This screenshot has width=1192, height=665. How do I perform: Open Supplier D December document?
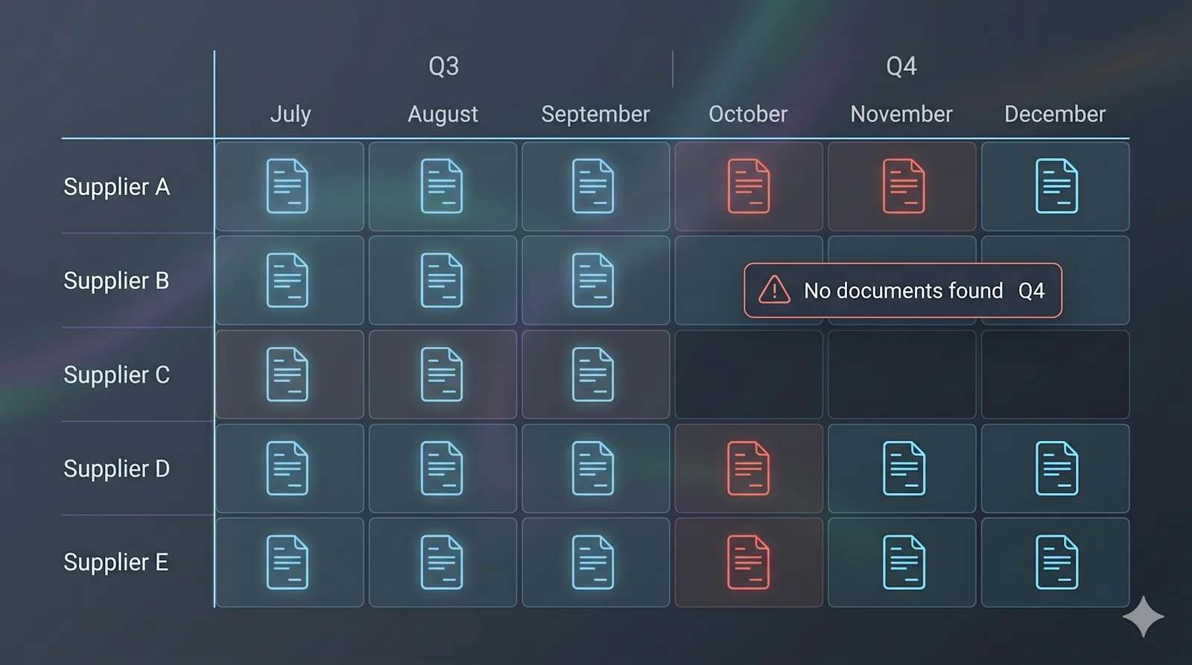tap(1056, 468)
